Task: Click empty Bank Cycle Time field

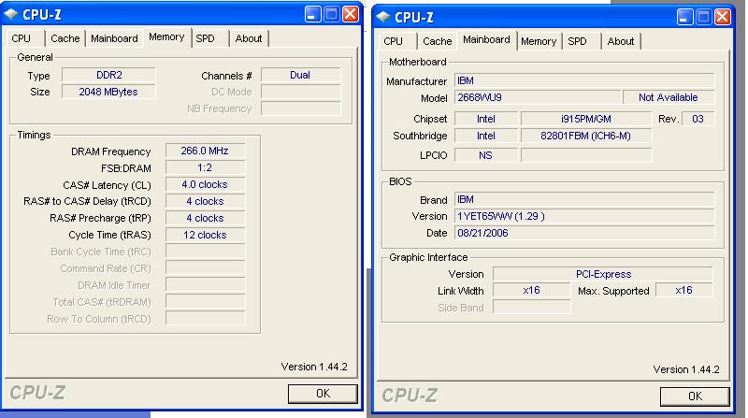Action: coord(205,252)
